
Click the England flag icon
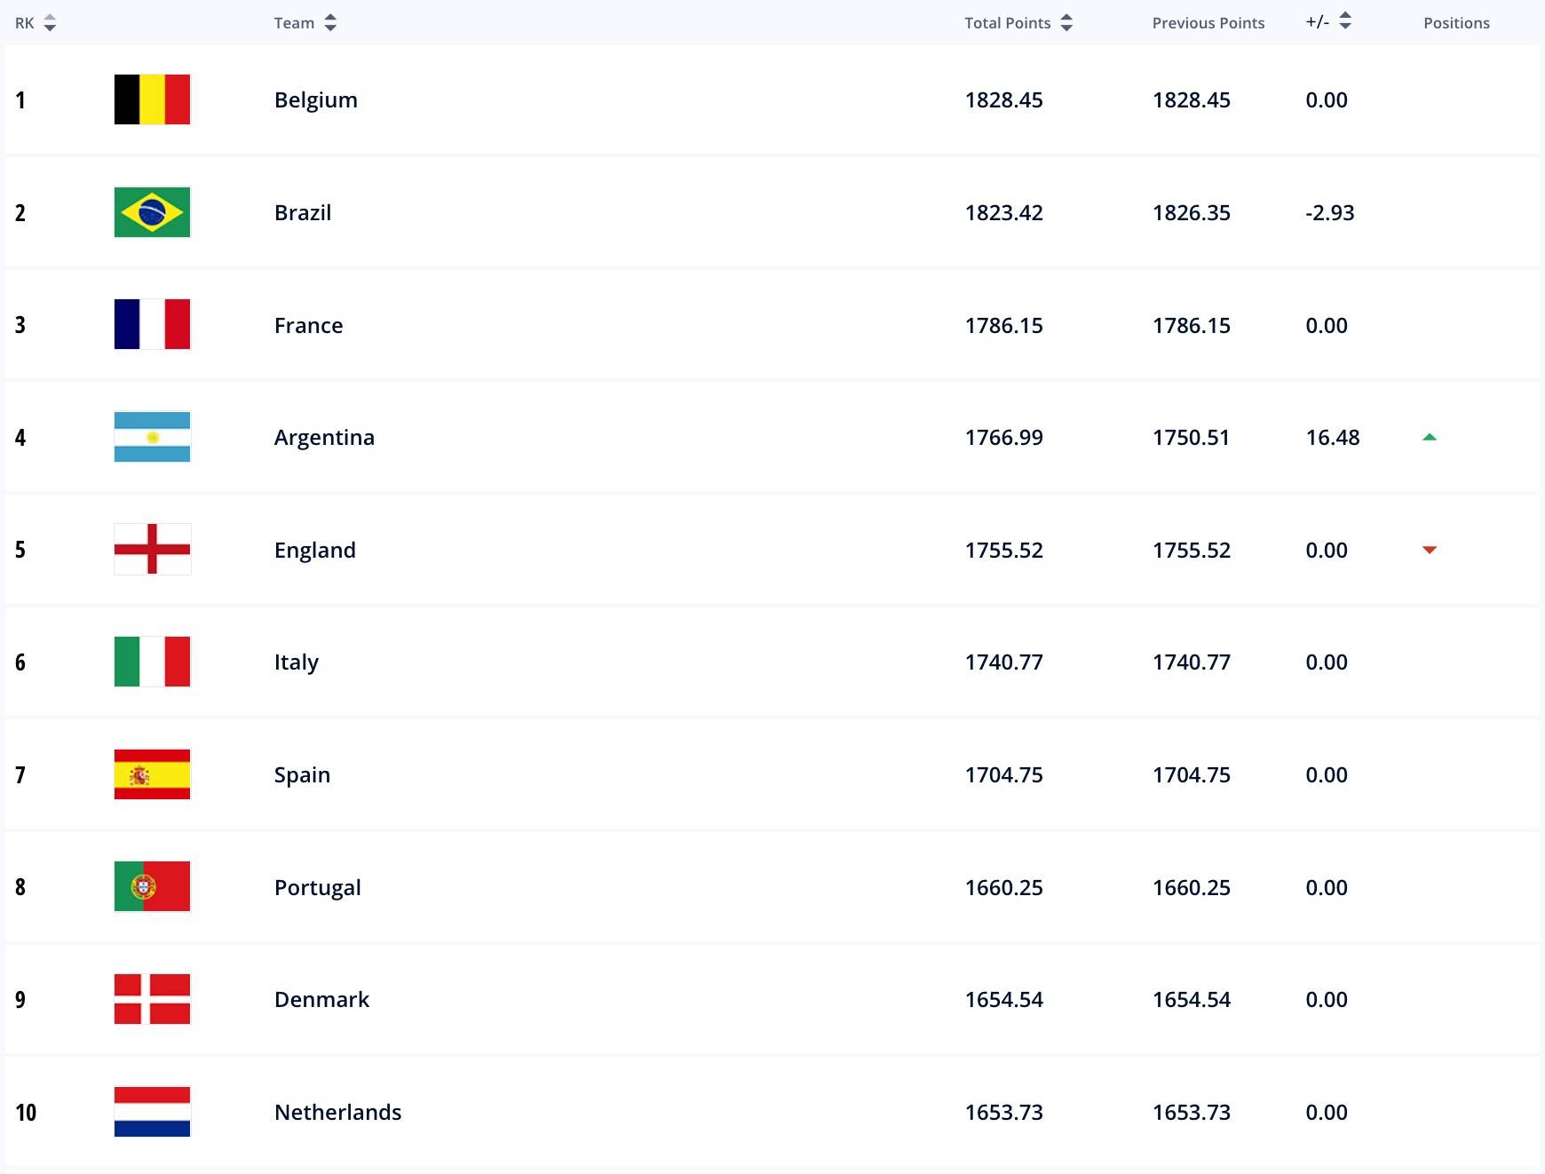152,550
